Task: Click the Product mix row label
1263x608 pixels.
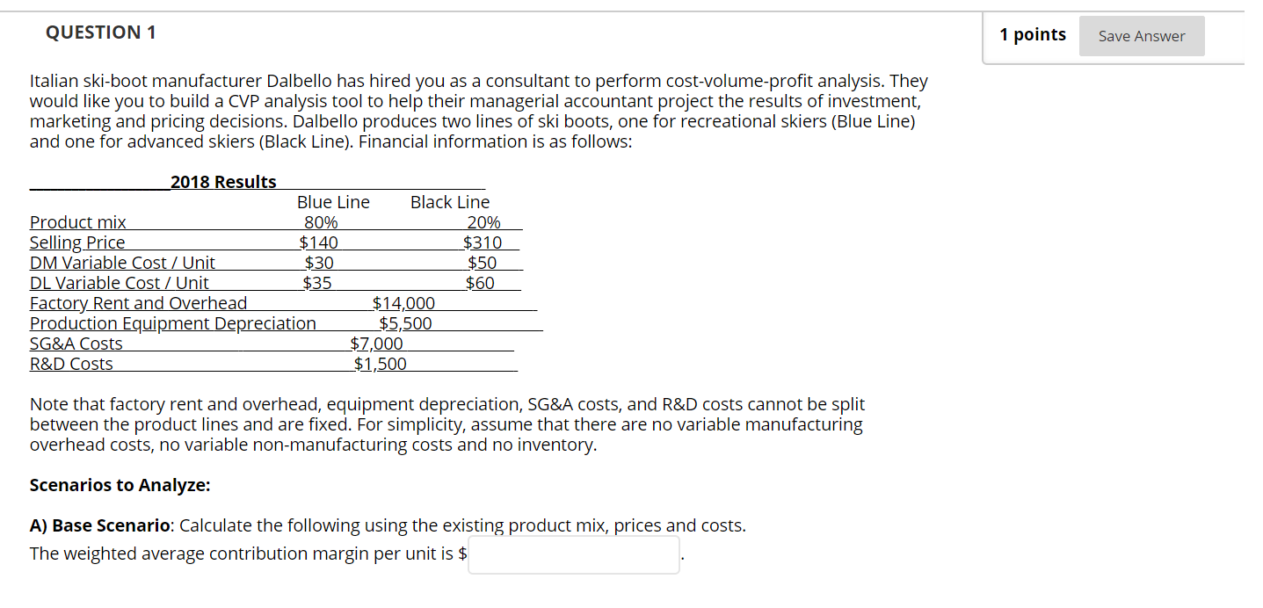Action: [77, 221]
